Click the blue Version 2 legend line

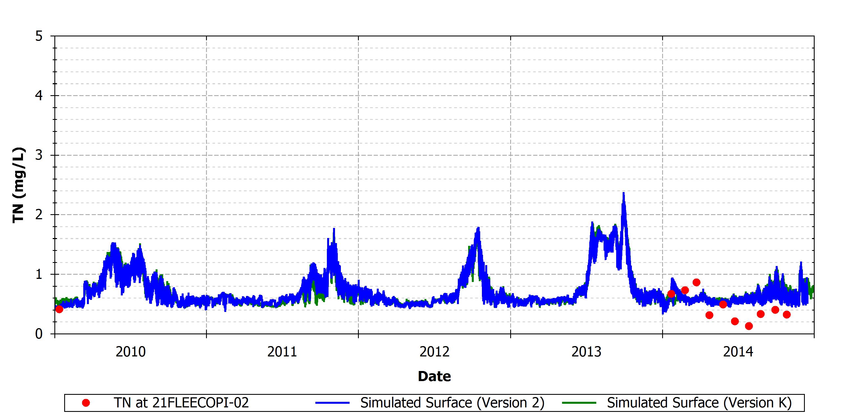click(332, 403)
